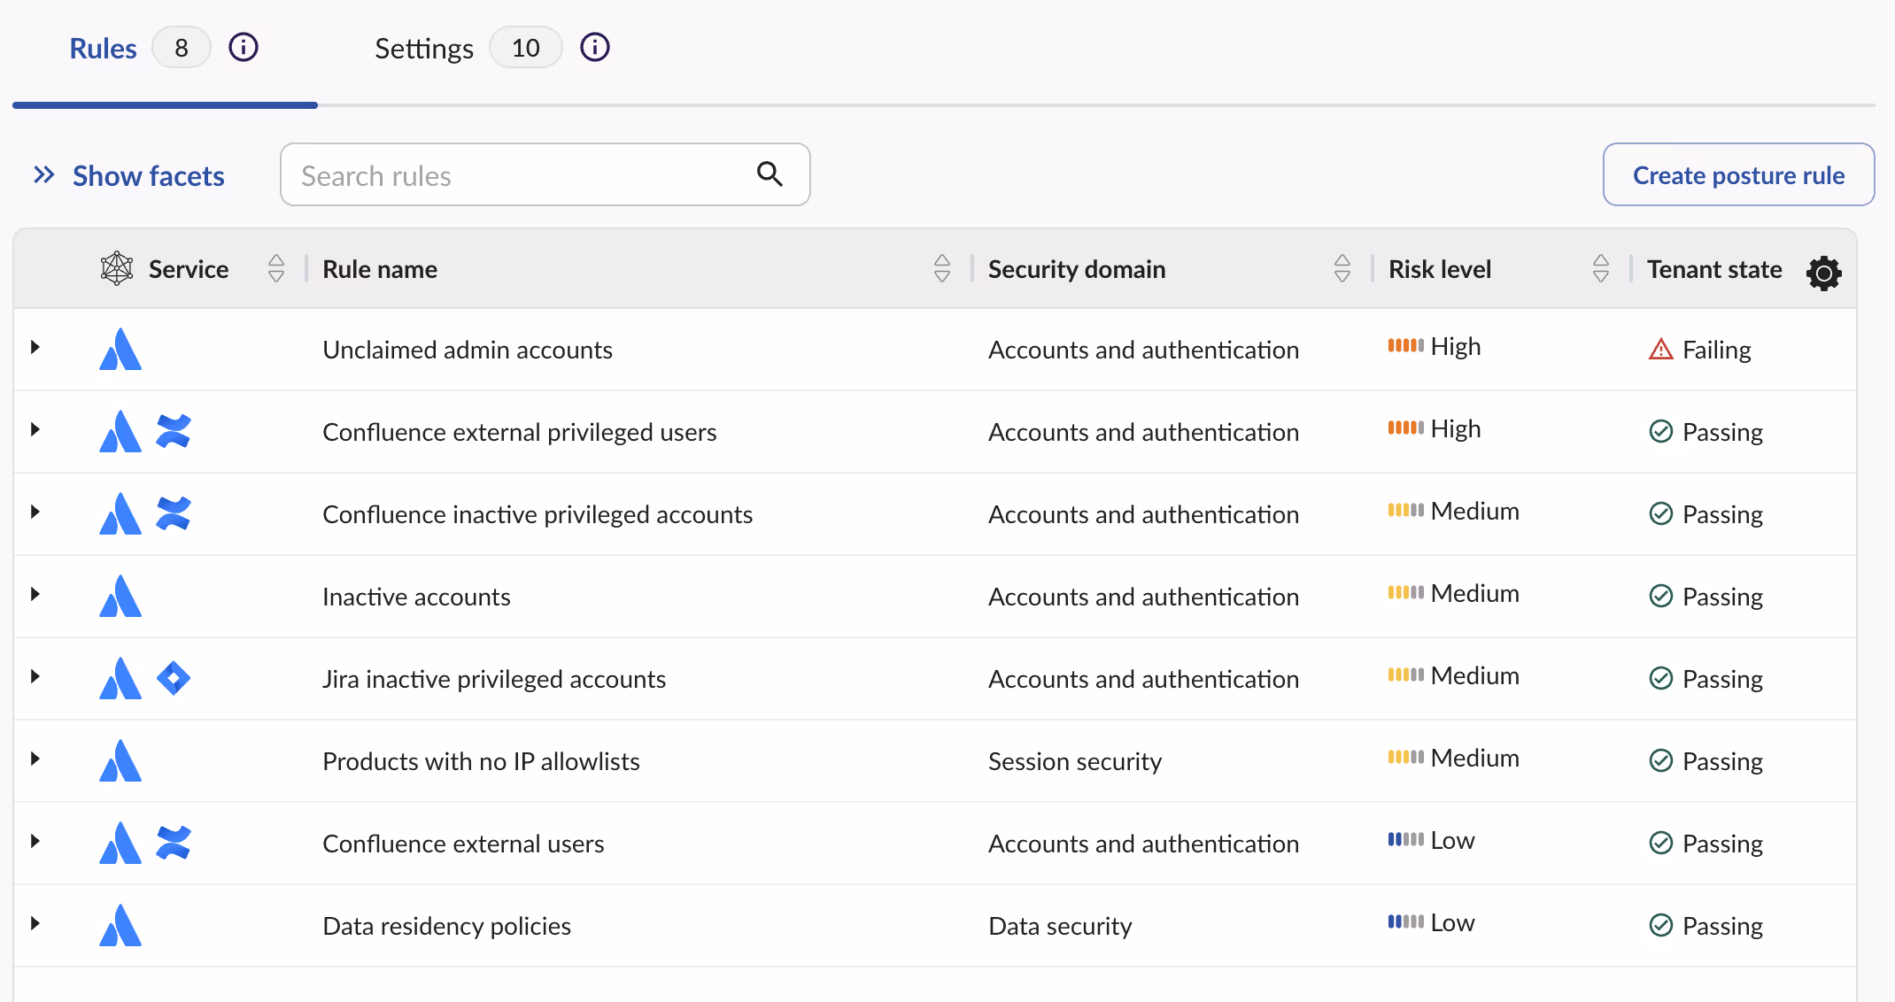
Task: Click the Service column header network icon
Action: [117, 268]
